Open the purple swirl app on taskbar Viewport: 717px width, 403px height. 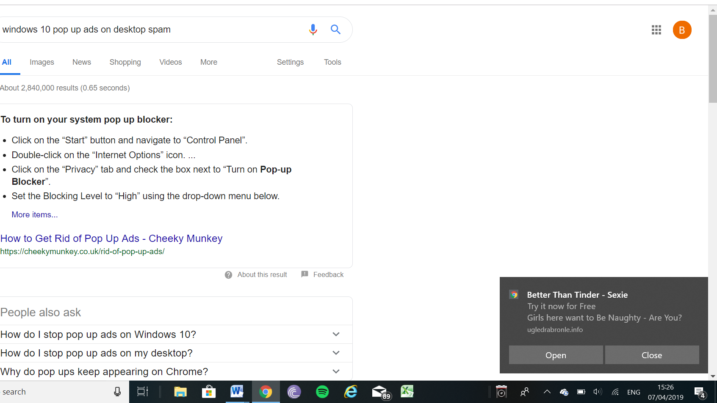pos(294,392)
